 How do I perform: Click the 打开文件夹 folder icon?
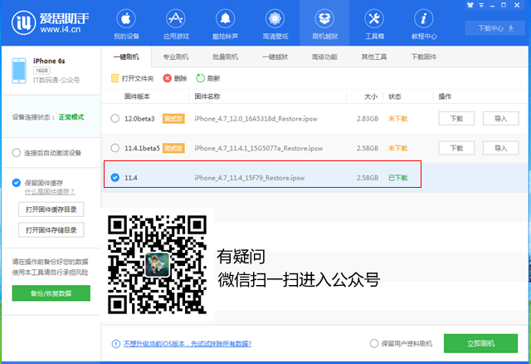tap(114, 78)
